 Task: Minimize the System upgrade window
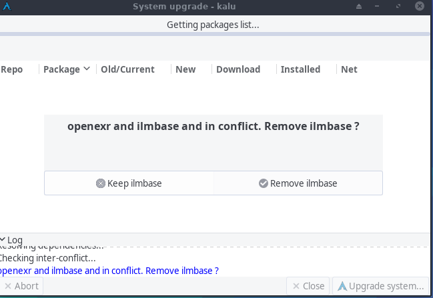[377, 7]
